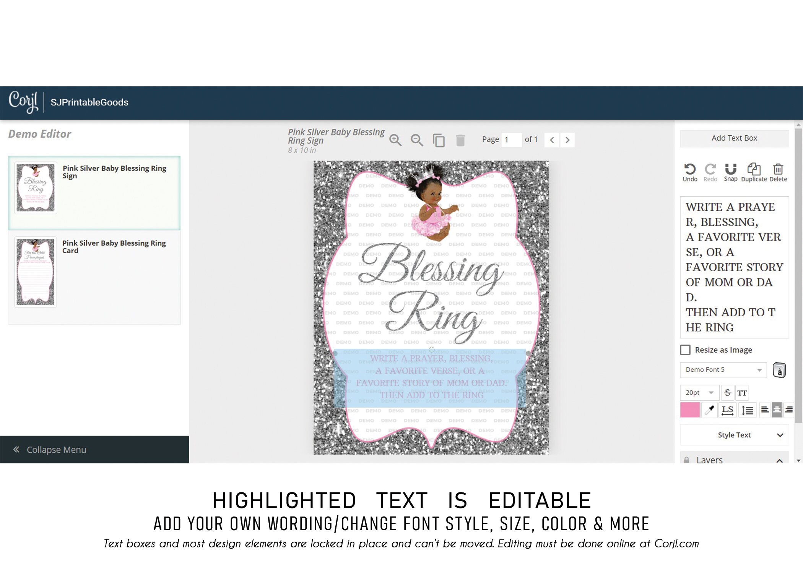Collapse the Layers panel chevron
Image resolution: width=803 pixels, height=573 pixels.
(779, 460)
